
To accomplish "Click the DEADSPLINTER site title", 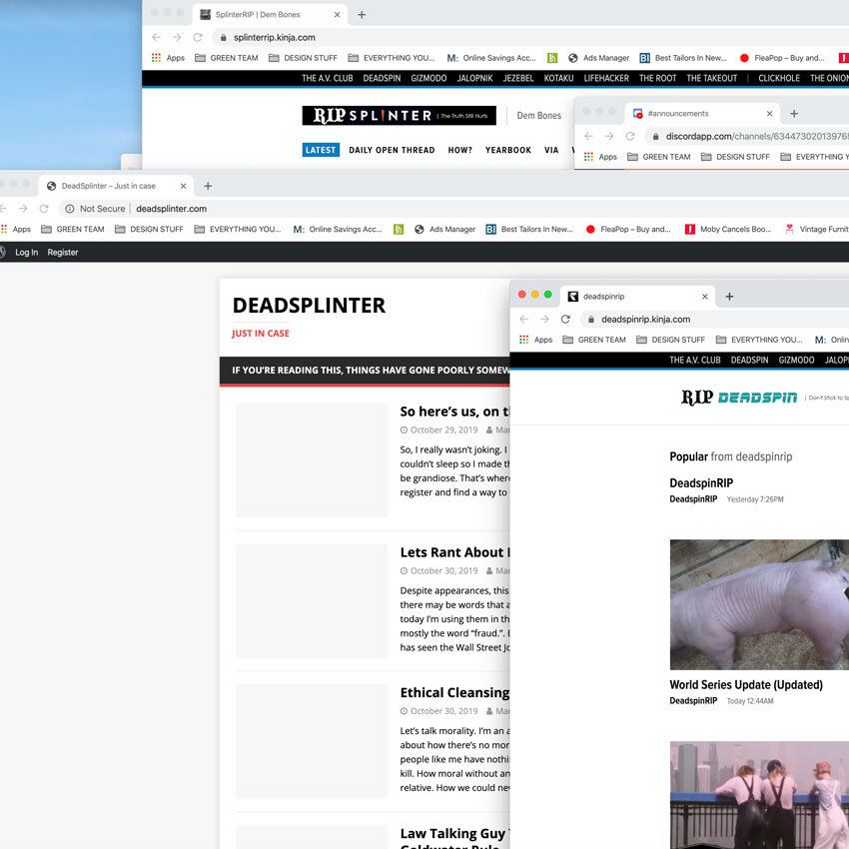I will (310, 306).
